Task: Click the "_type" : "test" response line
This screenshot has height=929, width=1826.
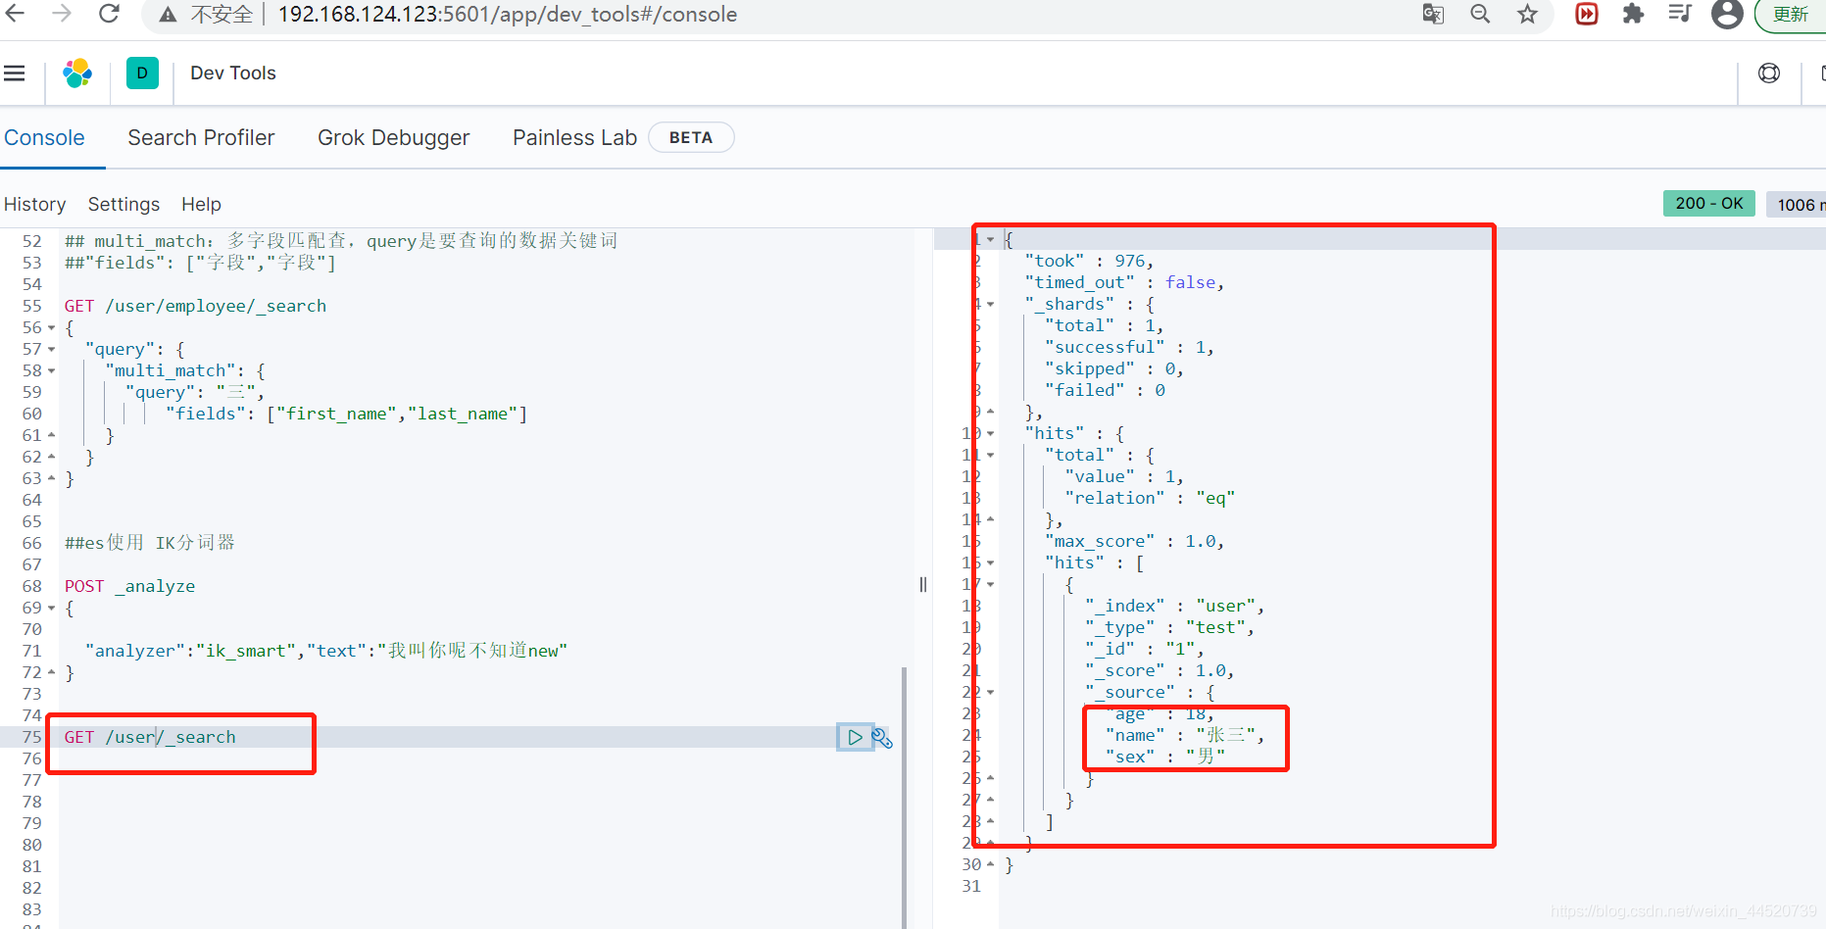Action: (1169, 627)
